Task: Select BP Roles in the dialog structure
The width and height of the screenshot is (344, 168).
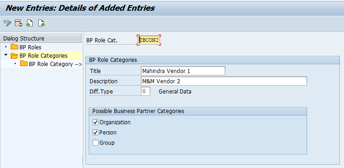Action: (30, 47)
